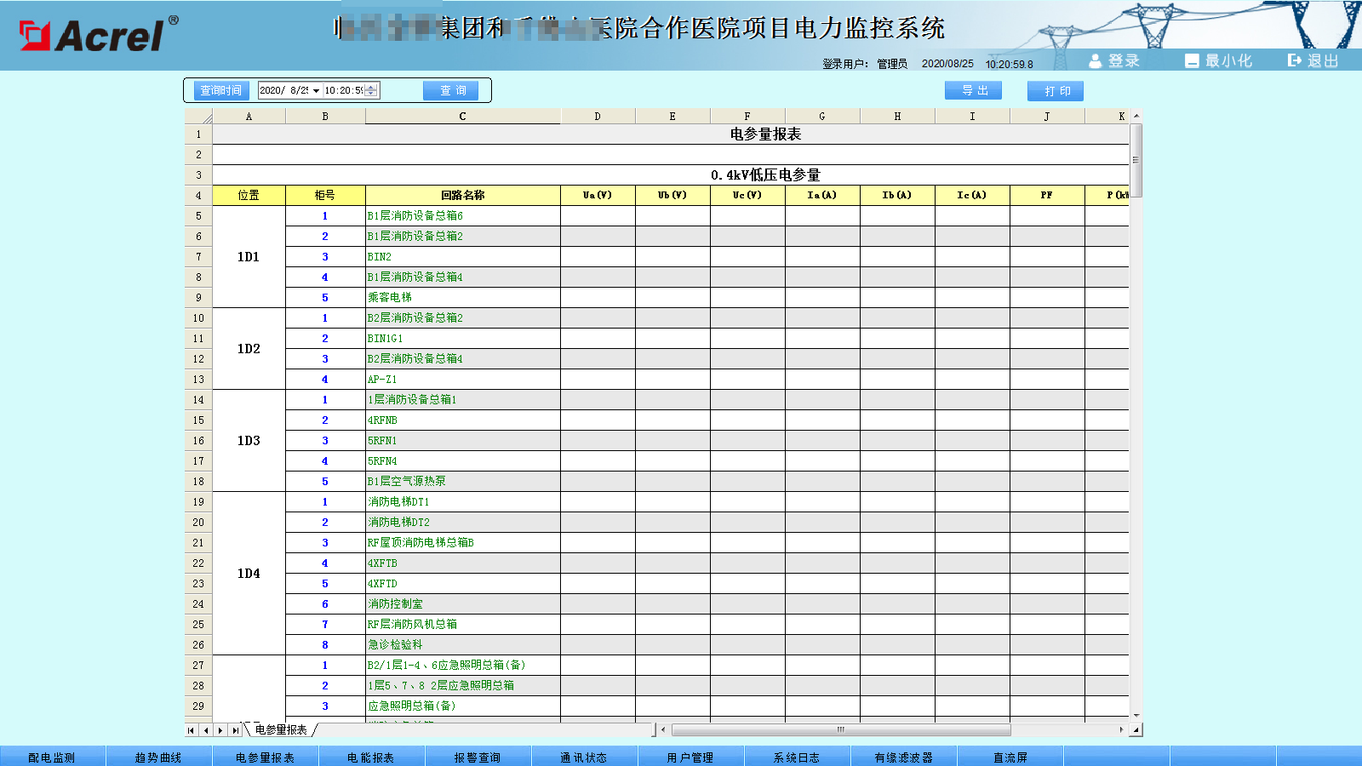Go to first sheet using tab navigation arrow
Screen dimensions: 1362x766
click(x=192, y=730)
